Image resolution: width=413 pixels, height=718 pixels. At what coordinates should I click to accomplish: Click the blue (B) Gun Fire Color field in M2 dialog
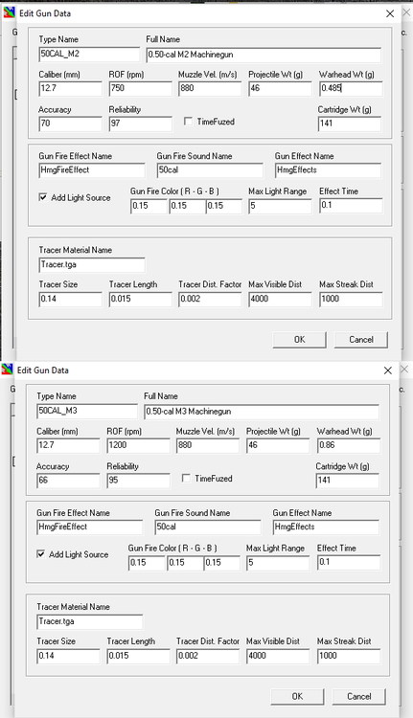click(223, 206)
